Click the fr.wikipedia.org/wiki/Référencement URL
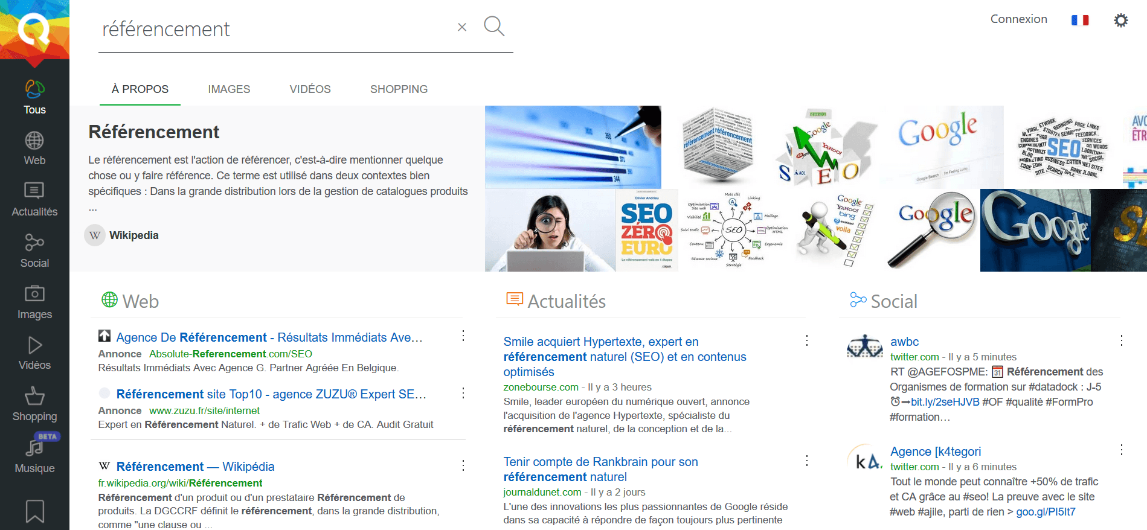Screen dimensions: 1147x530 (x=180, y=483)
